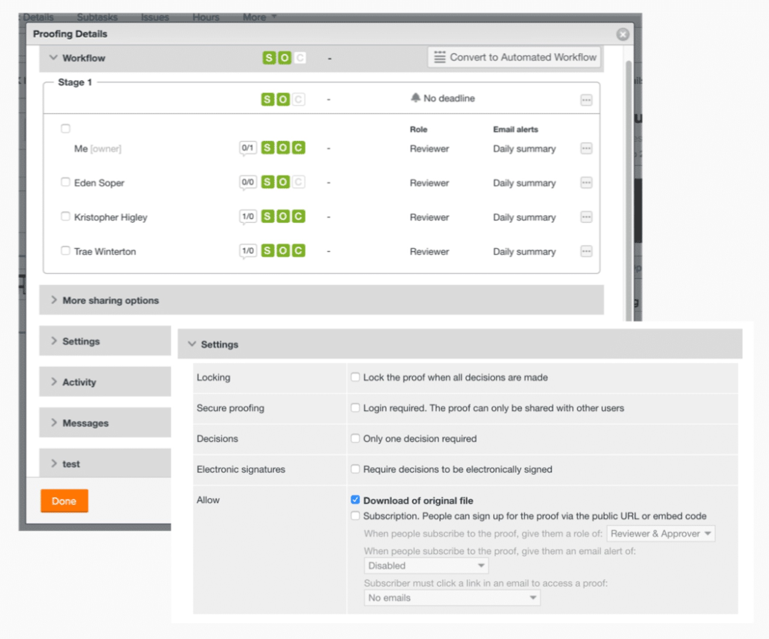This screenshot has height=639, width=769.
Task: Select the Eden Soper checkbox
Action: click(65, 182)
